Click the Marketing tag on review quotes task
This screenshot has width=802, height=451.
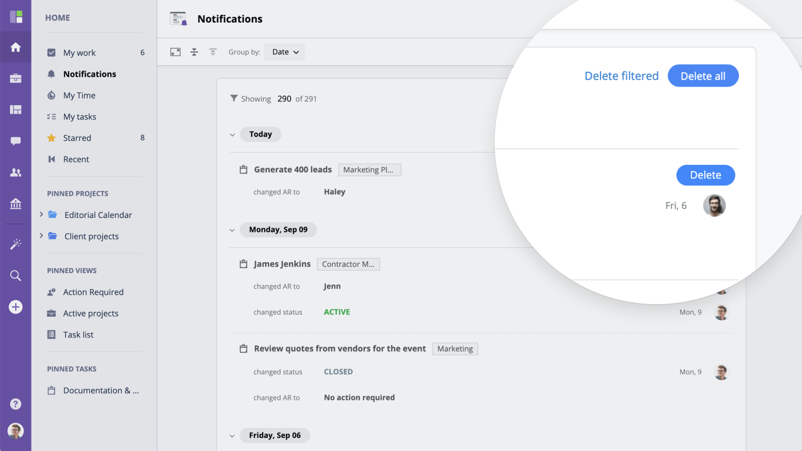pyautogui.click(x=455, y=349)
